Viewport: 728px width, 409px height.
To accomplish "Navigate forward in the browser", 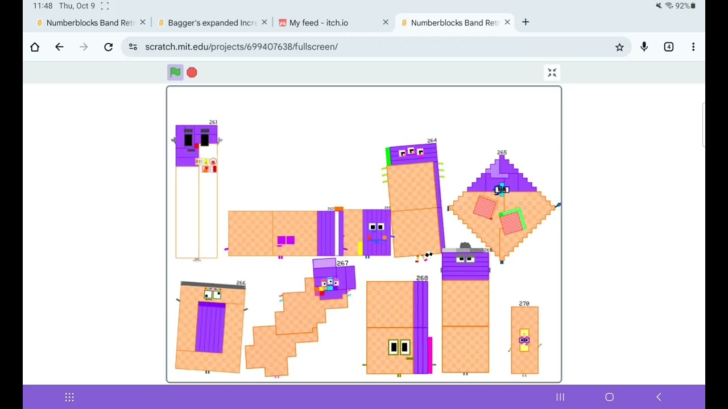I will pyautogui.click(x=84, y=47).
